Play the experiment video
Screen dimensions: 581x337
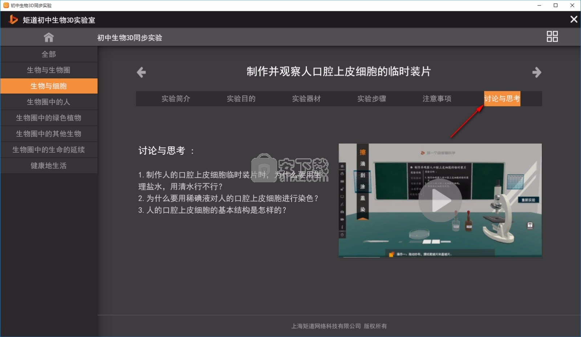pos(440,200)
